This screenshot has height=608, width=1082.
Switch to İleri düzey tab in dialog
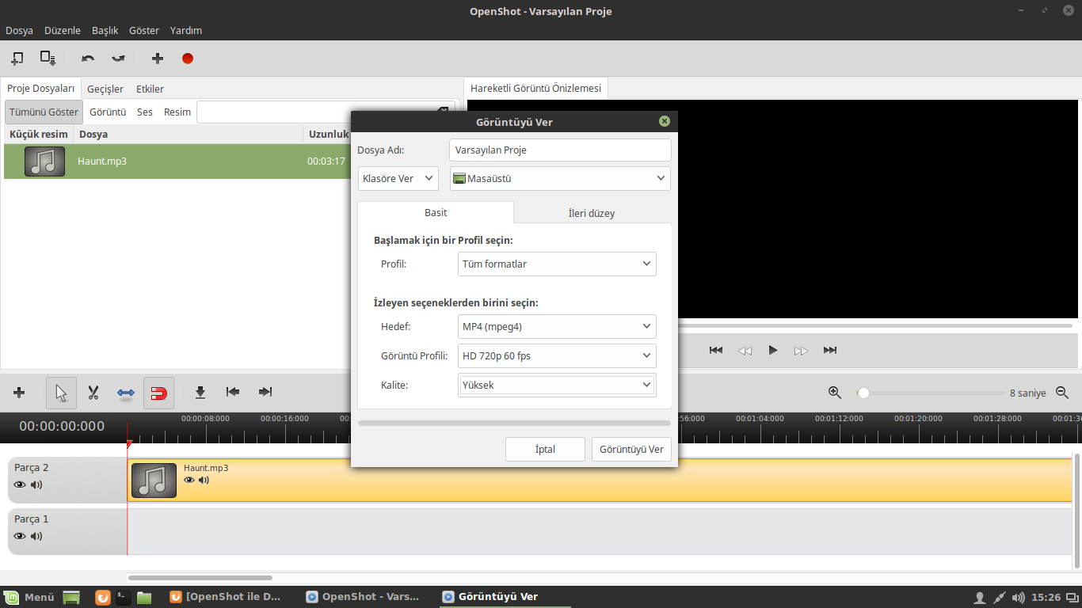click(x=592, y=213)
